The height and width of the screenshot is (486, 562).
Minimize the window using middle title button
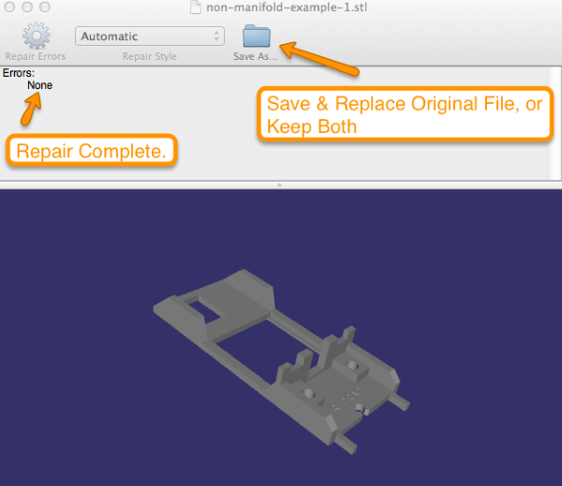29,7
